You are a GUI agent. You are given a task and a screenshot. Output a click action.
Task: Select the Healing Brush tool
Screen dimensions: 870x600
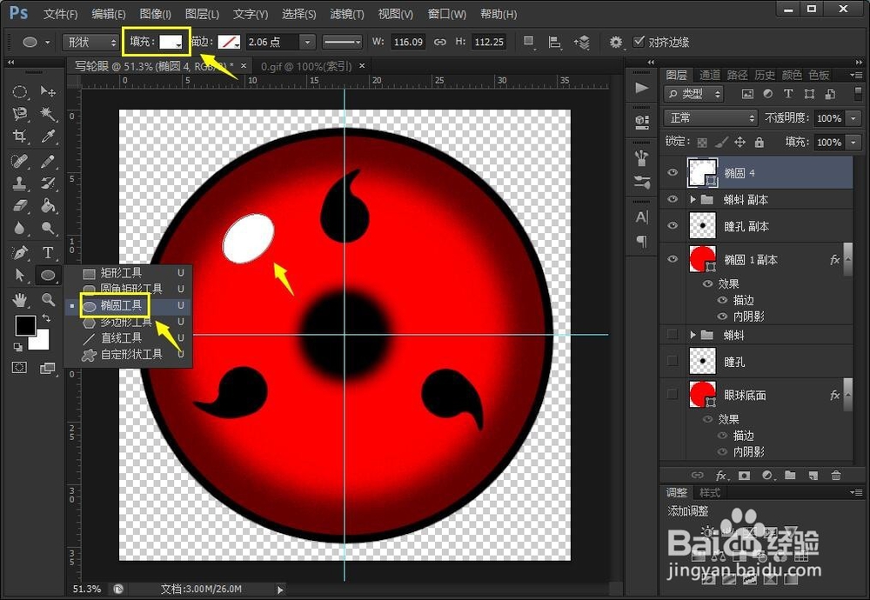[x=20, y=162]
